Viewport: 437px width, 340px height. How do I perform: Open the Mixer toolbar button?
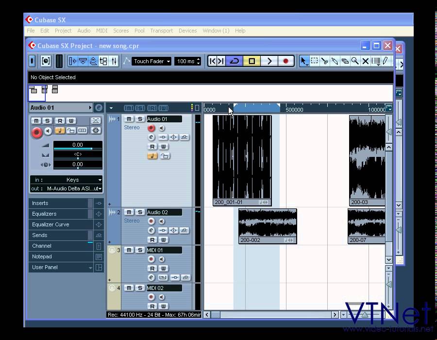coord(114,61)
